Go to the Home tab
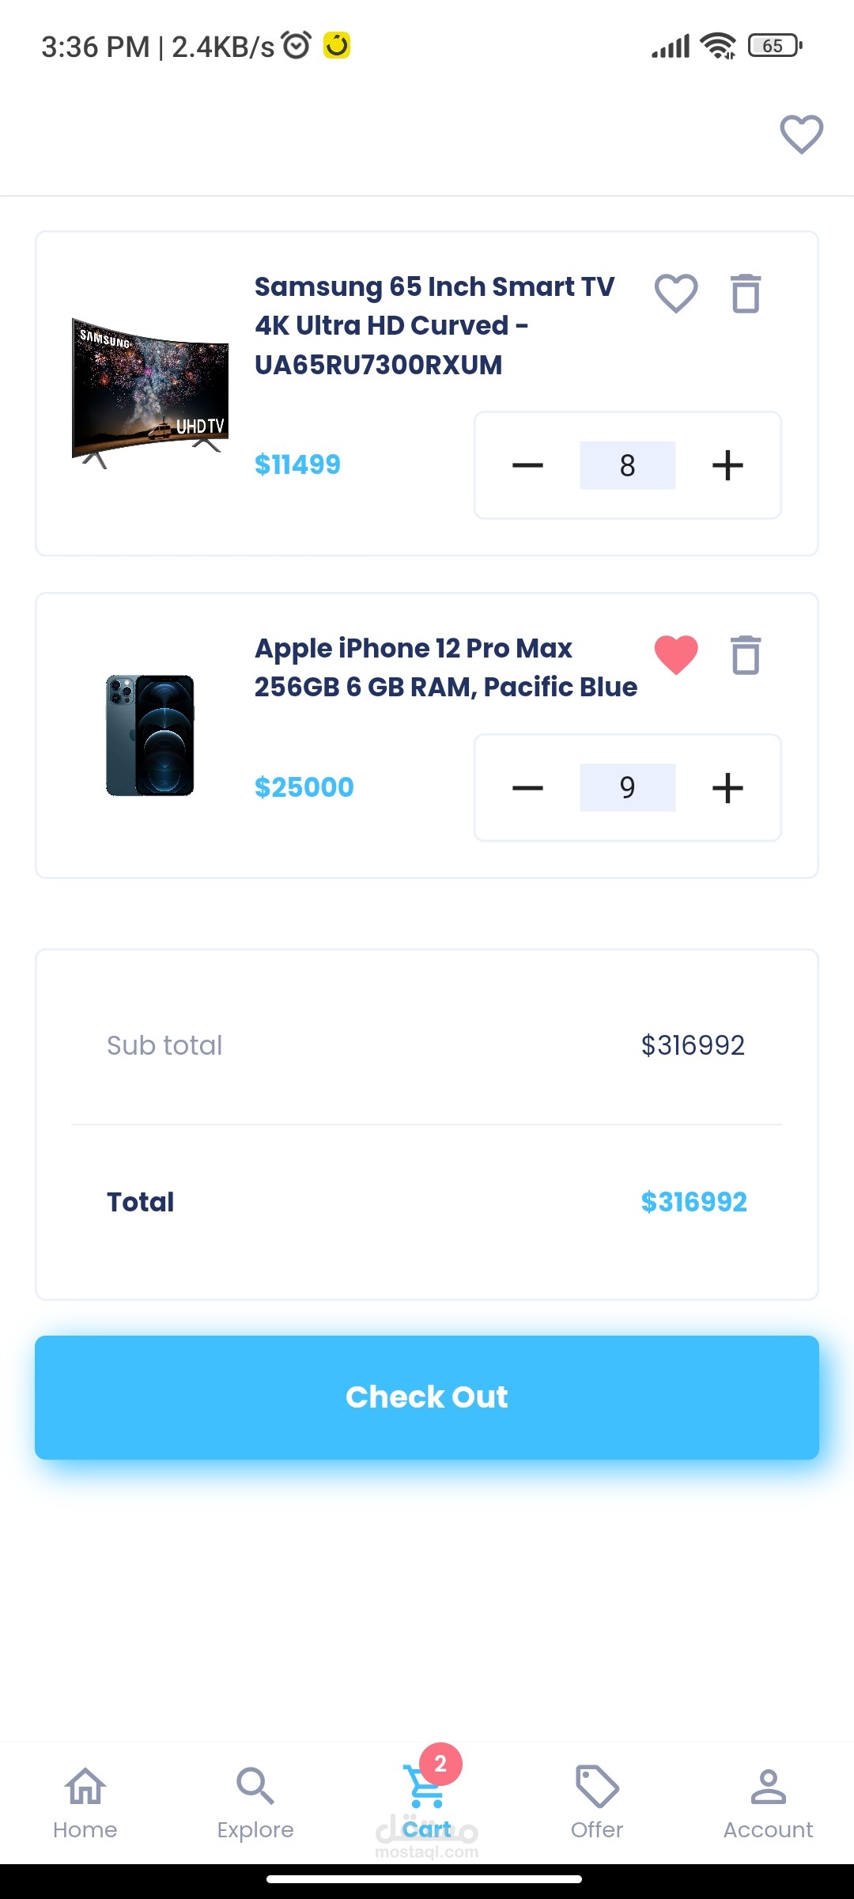The height and width of the screenshot is (1899, 854). [85, 1802]
